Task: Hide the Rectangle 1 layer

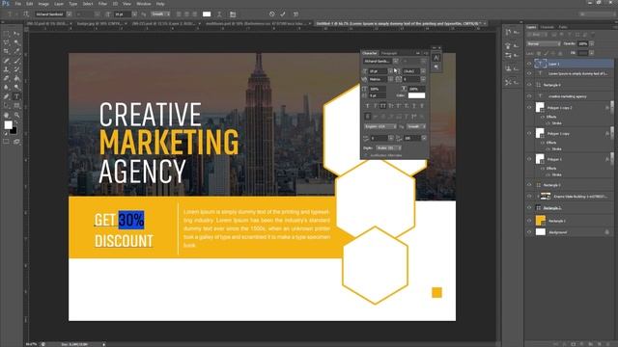Action: [x=529, y=221]
